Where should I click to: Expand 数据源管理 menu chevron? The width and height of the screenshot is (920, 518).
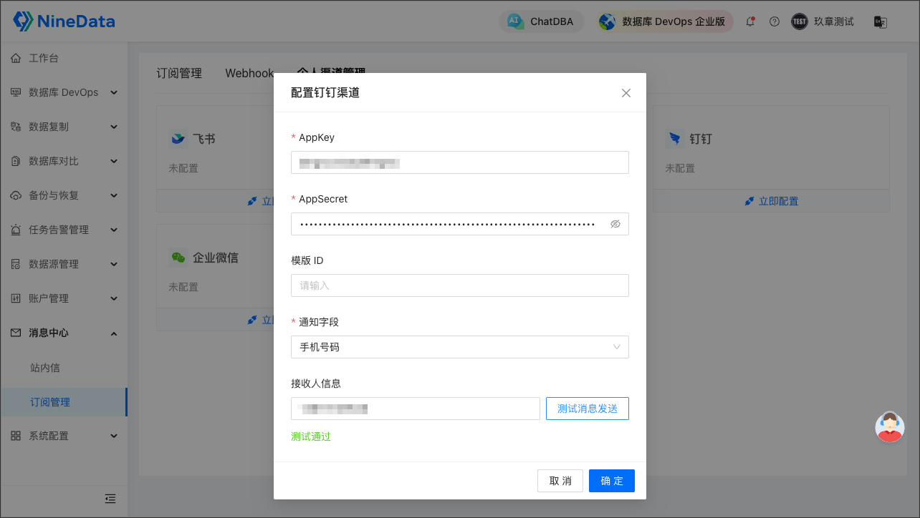113,264
